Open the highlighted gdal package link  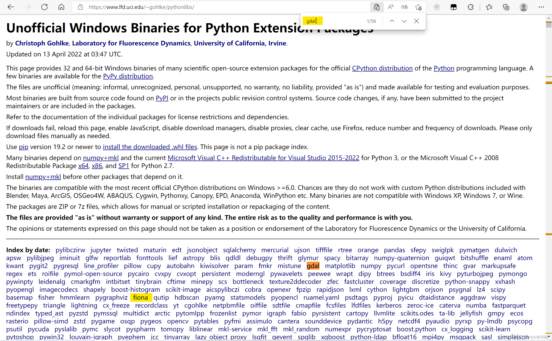coord(313,266)
